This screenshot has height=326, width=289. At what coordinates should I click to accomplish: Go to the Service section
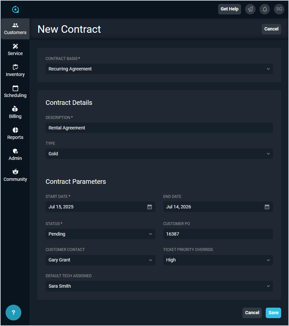(15, 50)
